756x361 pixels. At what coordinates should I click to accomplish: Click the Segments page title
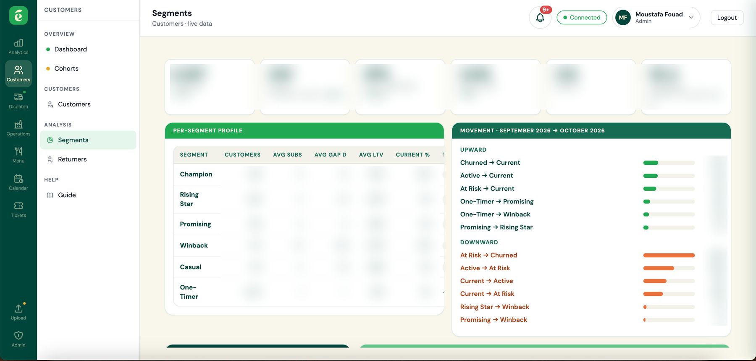[x=172, y=13]
